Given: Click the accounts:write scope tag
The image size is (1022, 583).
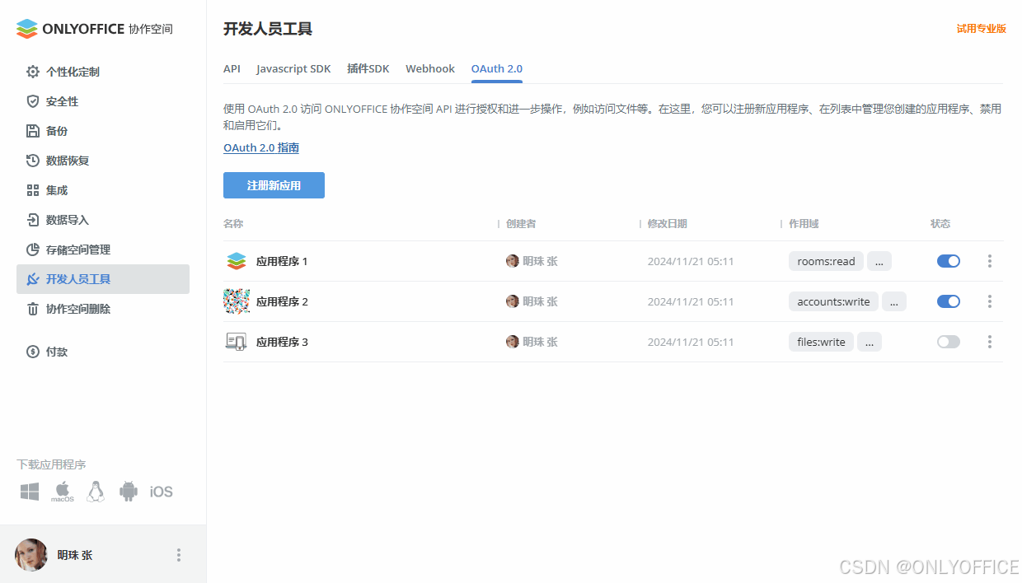Looking at the screenshot, I should pos(833,301).
